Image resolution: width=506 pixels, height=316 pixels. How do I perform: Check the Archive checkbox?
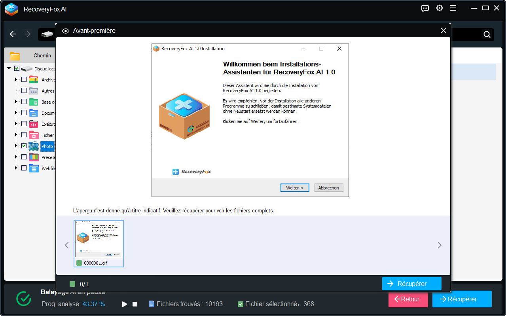tap(24, 79)
